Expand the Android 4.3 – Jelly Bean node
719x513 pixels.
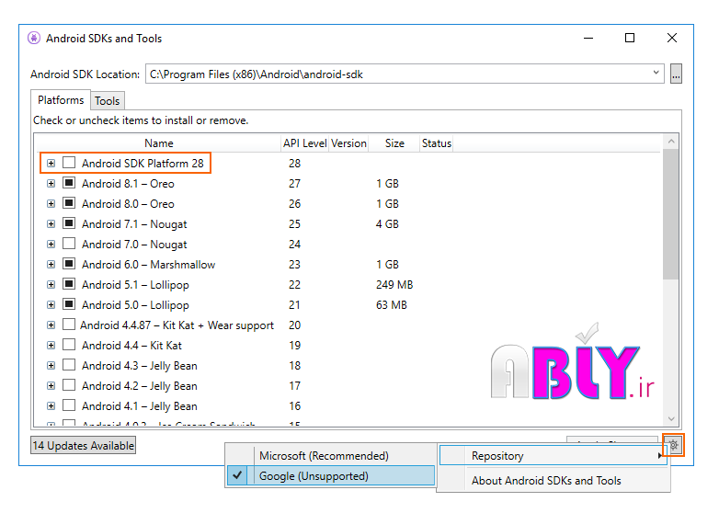click(x=51, y=365)
